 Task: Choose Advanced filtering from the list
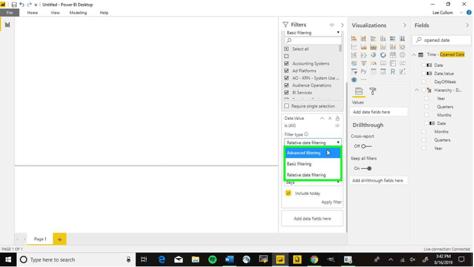313,153
